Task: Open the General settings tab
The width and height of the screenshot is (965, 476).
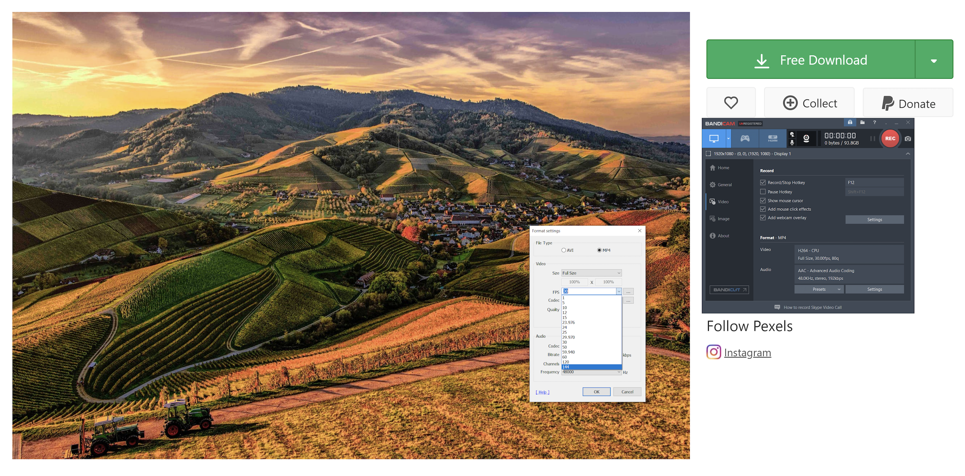Action: 724,185
